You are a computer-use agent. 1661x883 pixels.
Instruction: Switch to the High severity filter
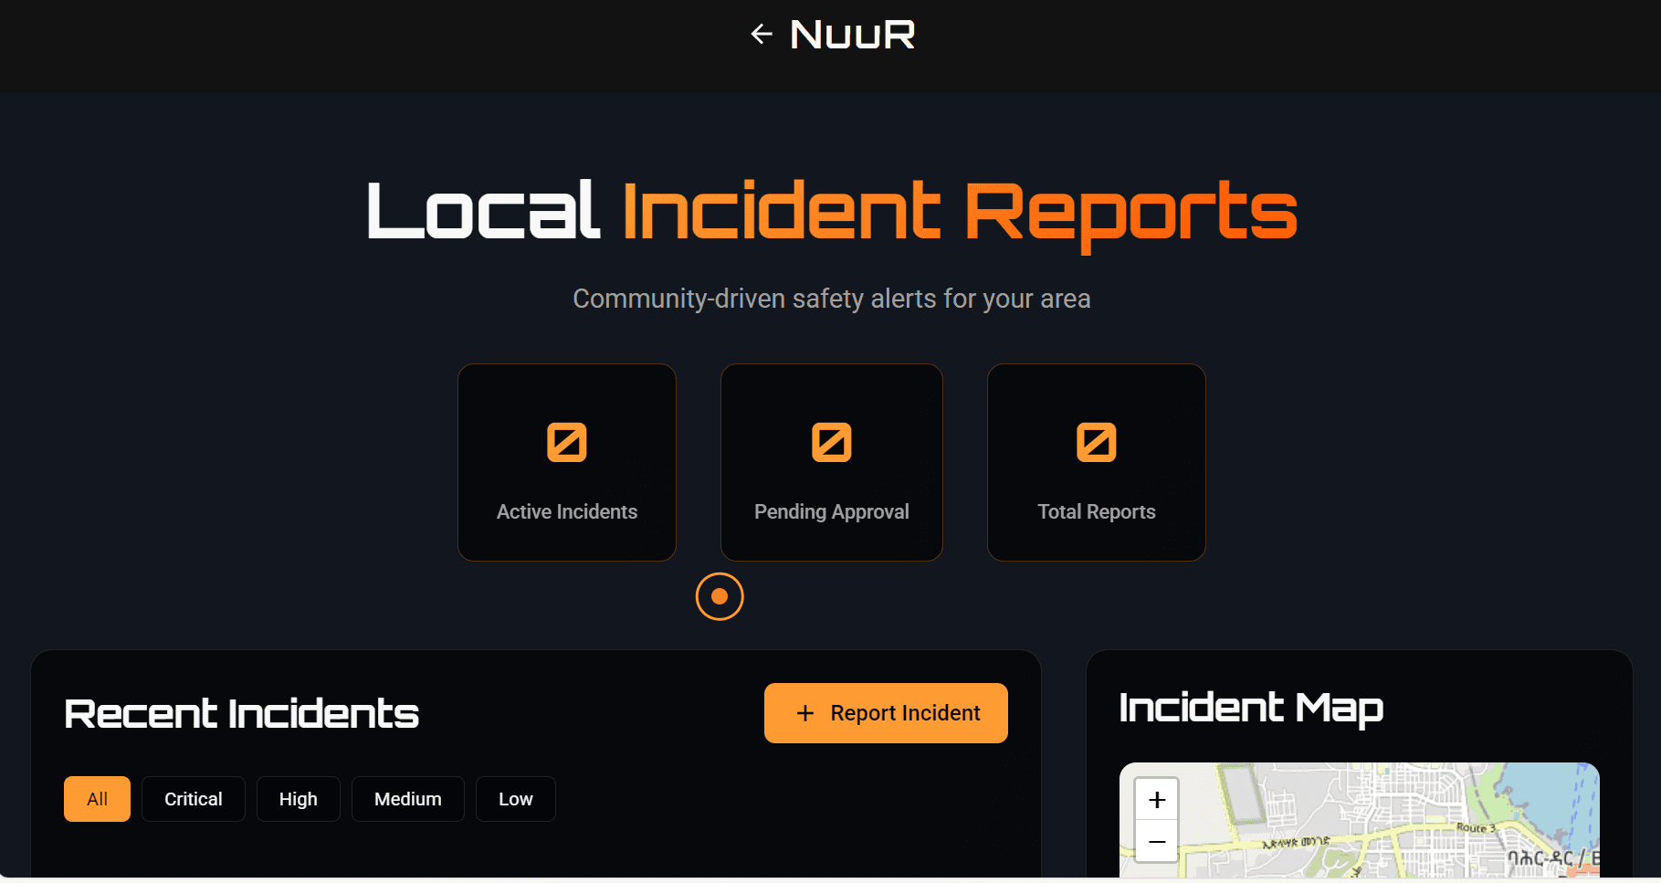(x=298, y=798)
